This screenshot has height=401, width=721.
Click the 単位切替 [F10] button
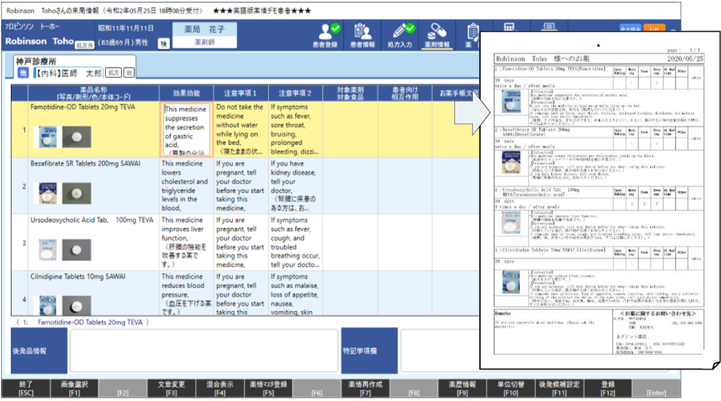coord(511,388)
